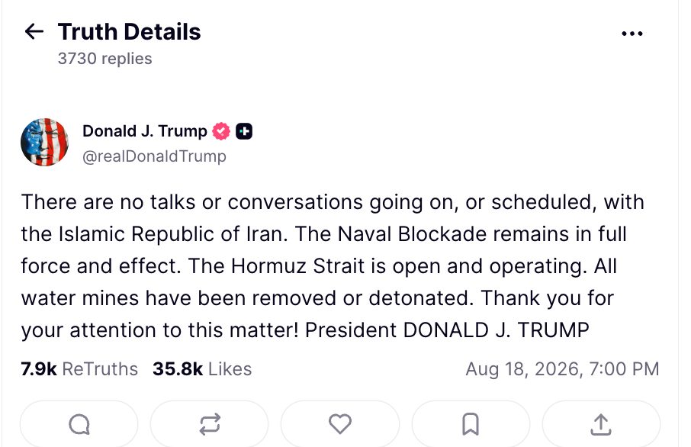ReTruth this post with arrows icon

[209, 424]
